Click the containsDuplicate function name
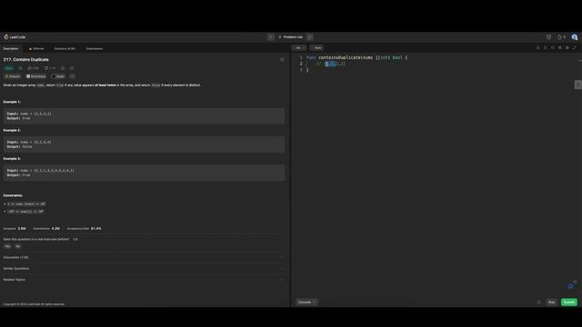 339,57
